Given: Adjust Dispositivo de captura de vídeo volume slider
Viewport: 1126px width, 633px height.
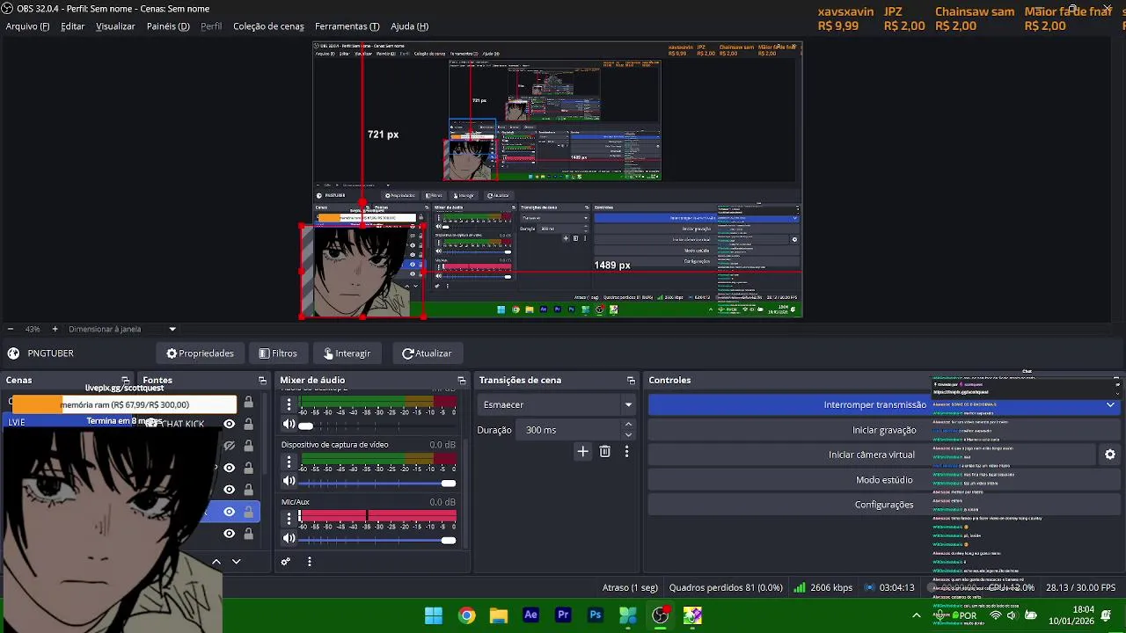Looking at the screenshot, I should pos(377,483).
